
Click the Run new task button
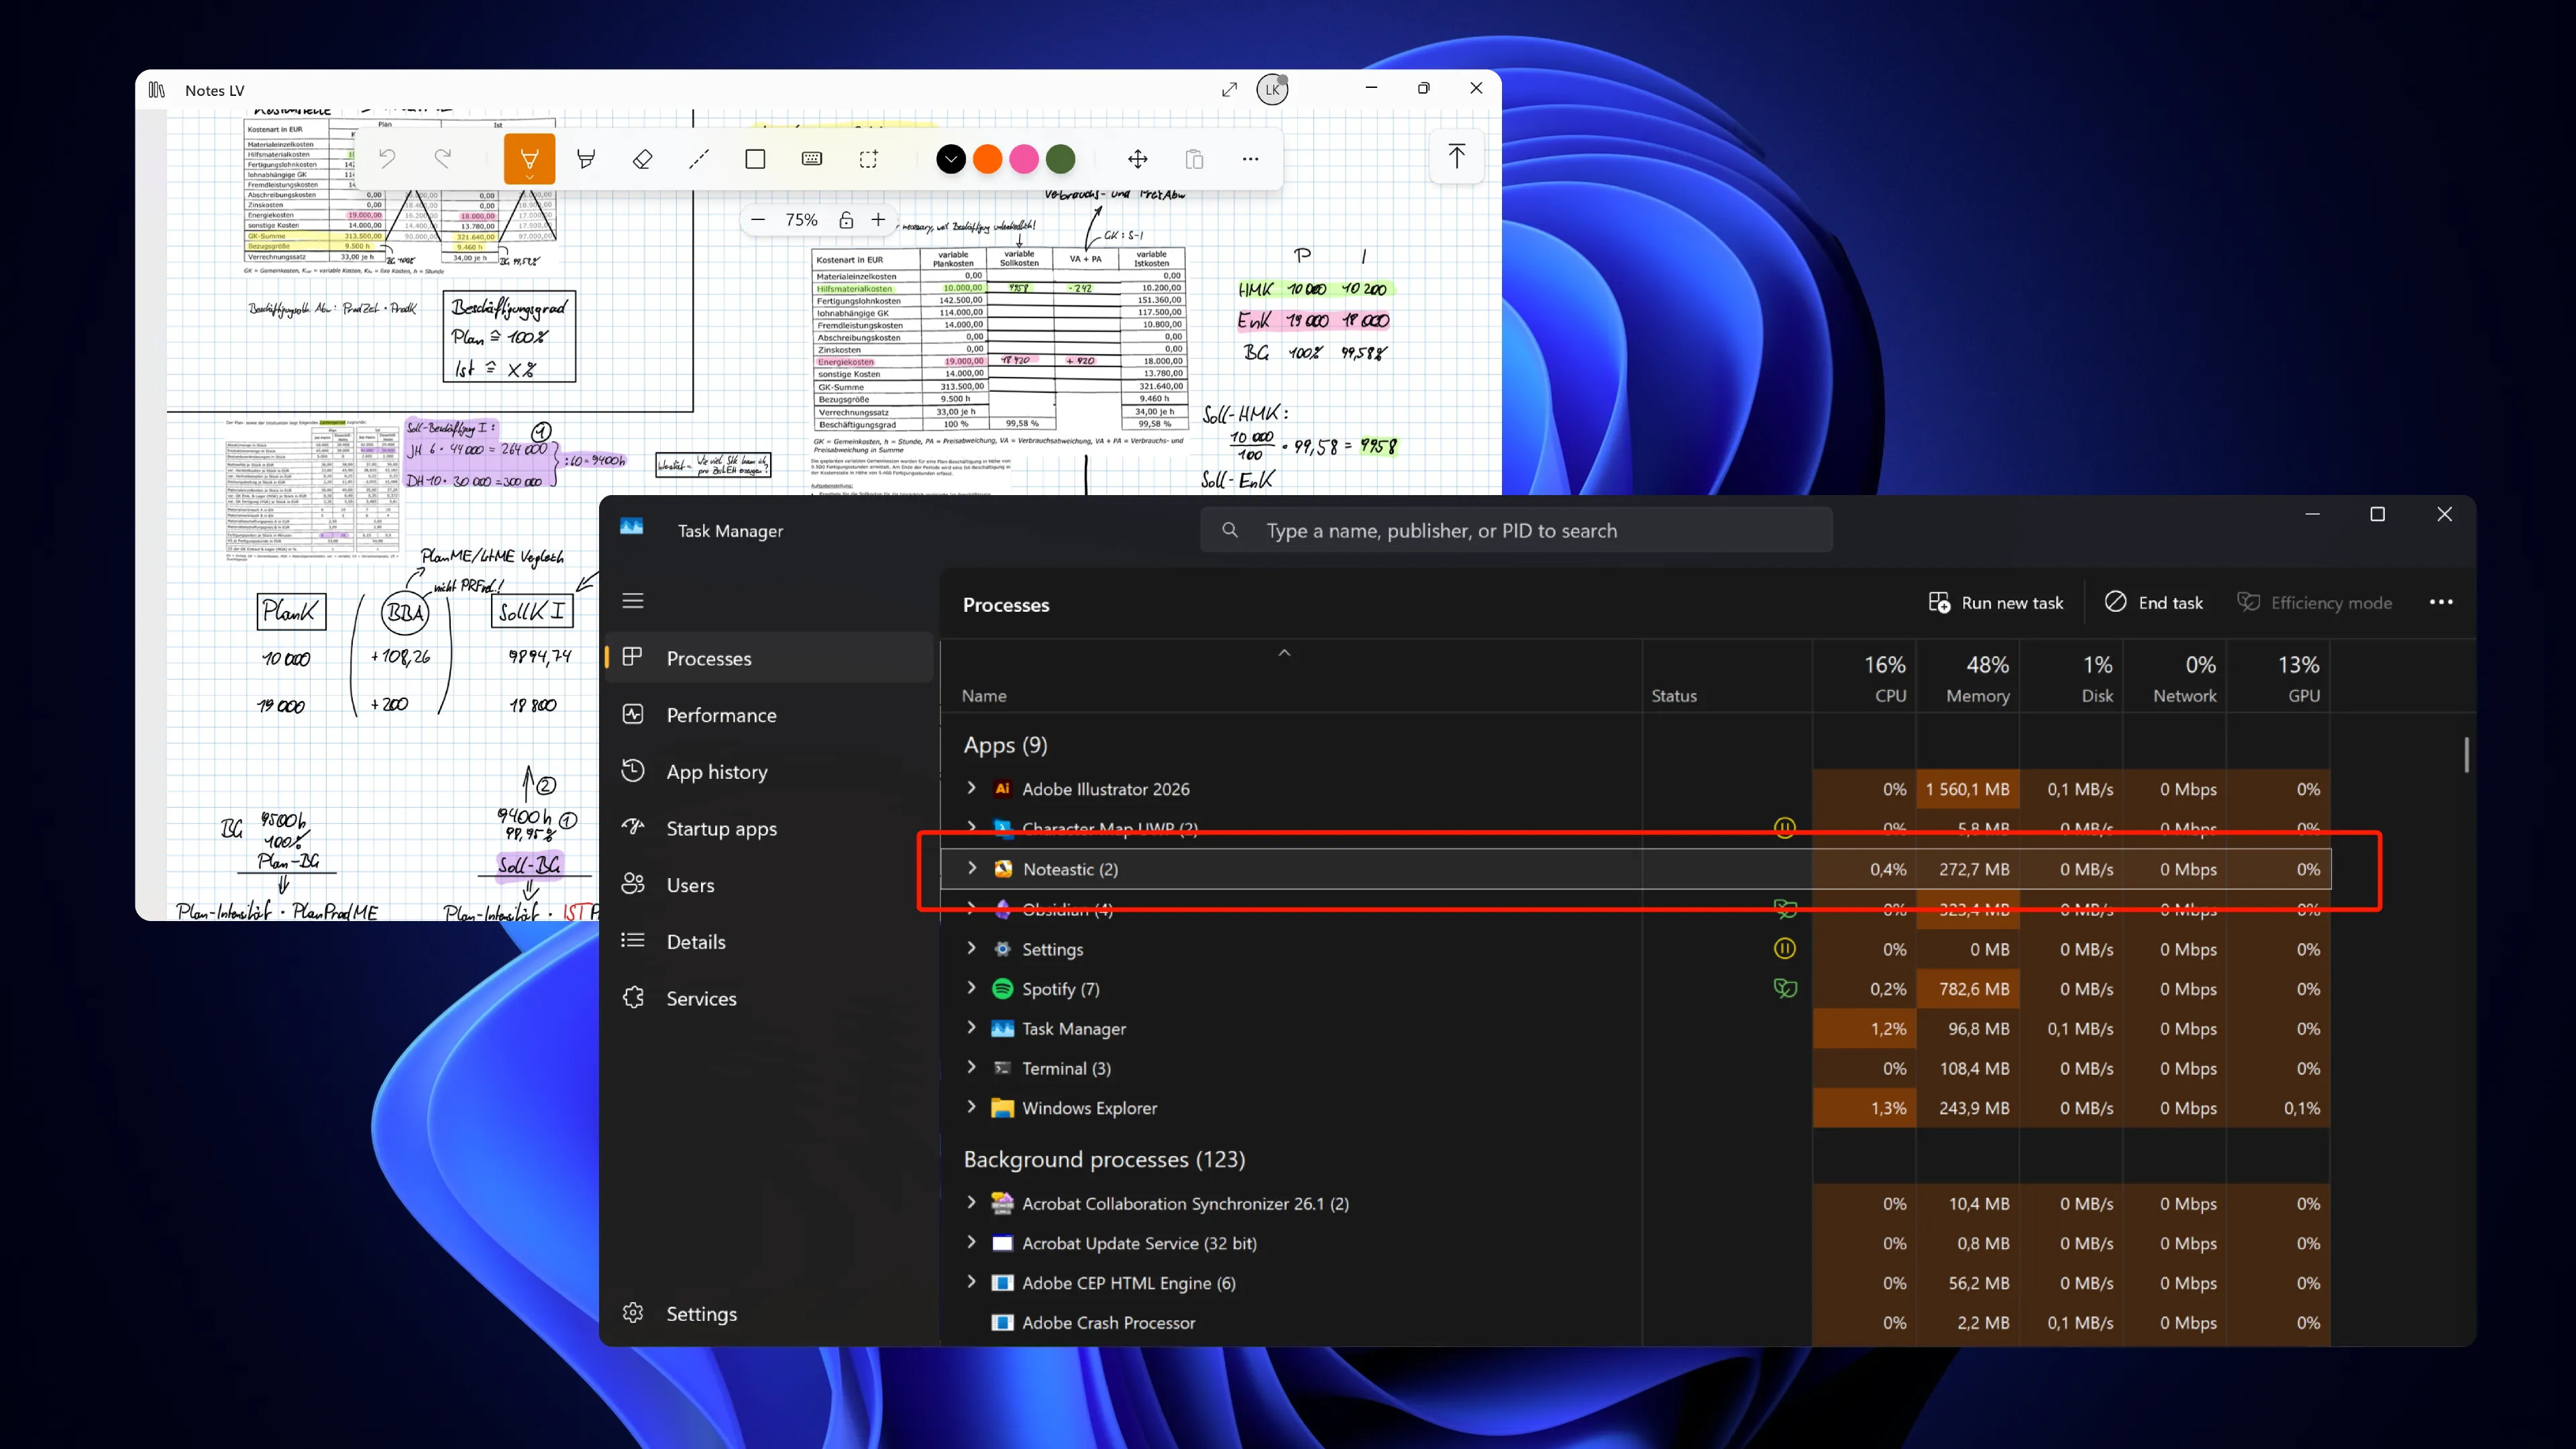pyautogui.click(x=1996, y=603)
